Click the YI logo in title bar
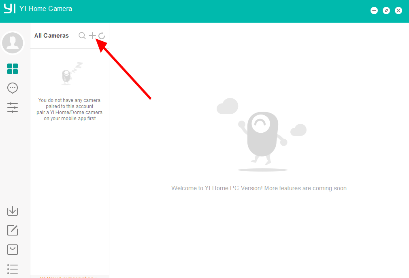 [x=10, y=8]
